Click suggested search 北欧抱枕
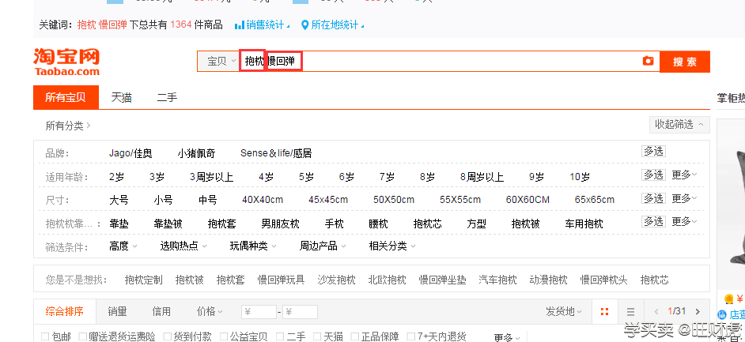The image size is (745, 342). pyautogui.click(x=388, y=280)
